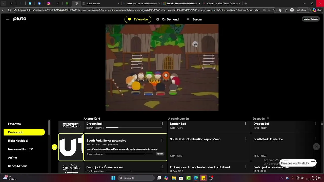Viewport: 324px width, 182px height.
Task: Open Microsoft Store from taskbar
Action: 181,178
